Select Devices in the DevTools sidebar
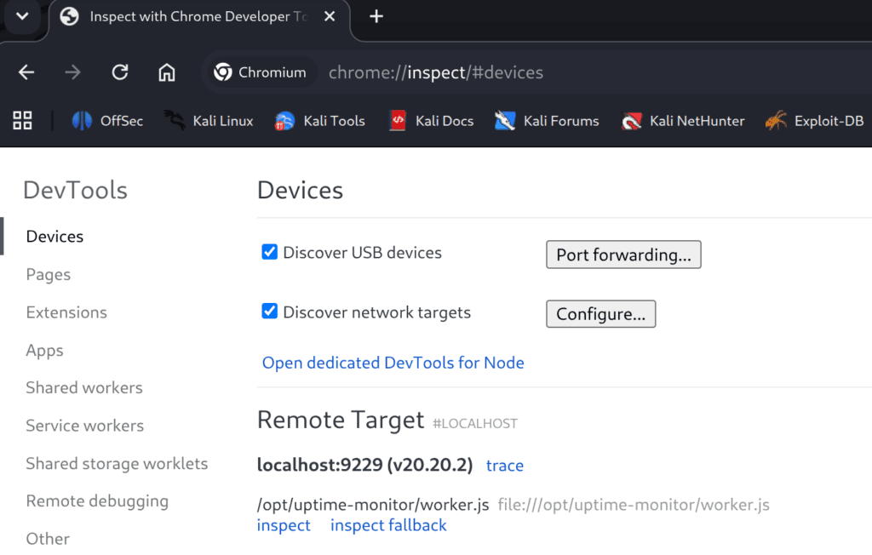The width and height of the screenshot is (872, 555). click(x=54, y=237)
